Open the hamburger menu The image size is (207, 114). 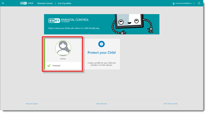pyautogui.click(x=3, y=3)
